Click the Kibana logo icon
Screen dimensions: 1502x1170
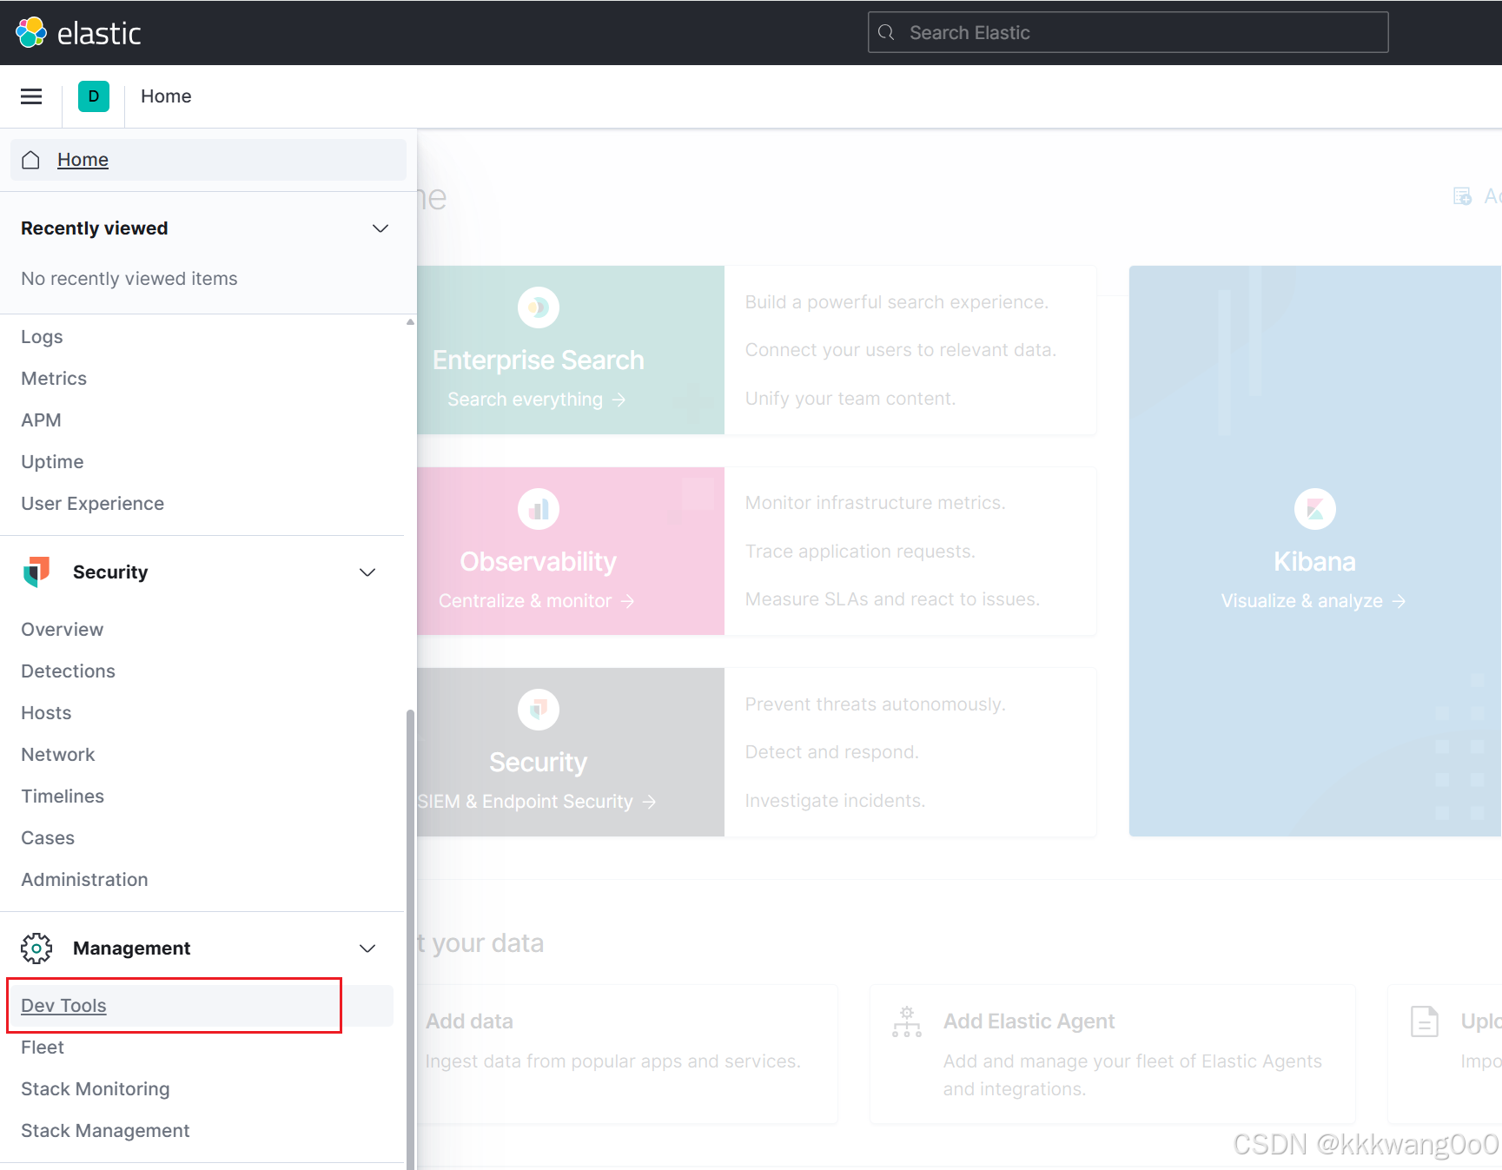pos(1315,509)
